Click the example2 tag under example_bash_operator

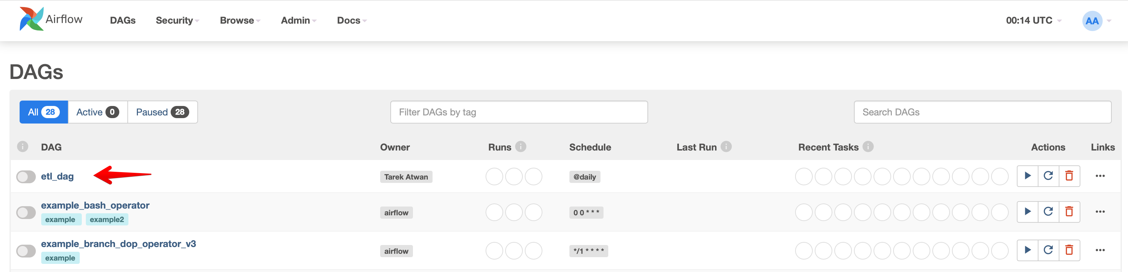tap(106, 220)
